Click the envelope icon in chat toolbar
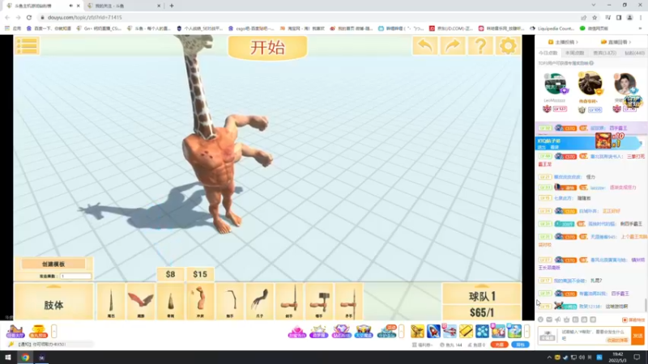This screenshot has width=648, height=364. coord(549,320)
